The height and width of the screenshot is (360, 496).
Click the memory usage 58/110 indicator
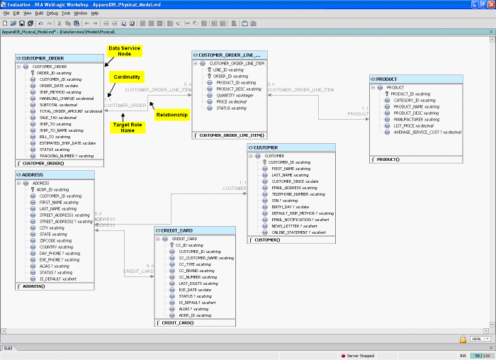482,356
